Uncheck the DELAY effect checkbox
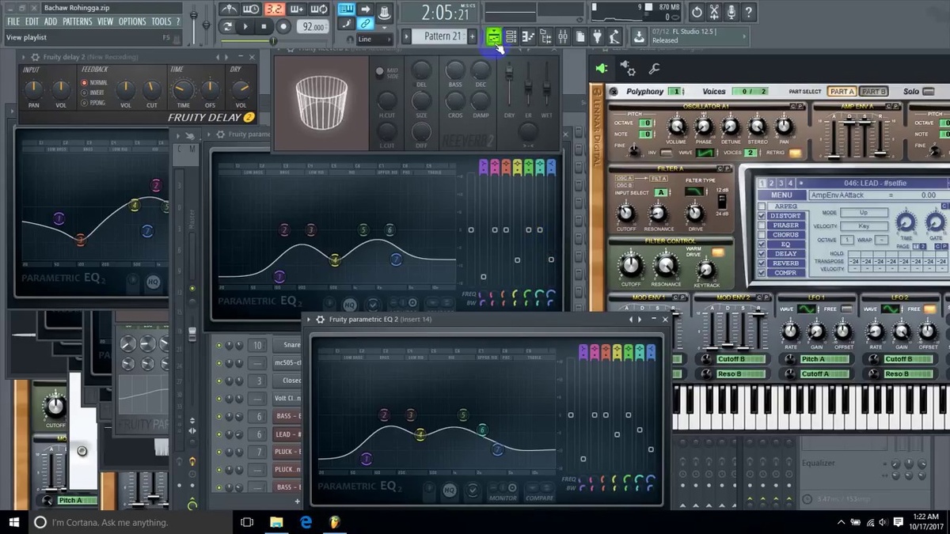Viewport: 950px width, 534px height. (762, 254)
